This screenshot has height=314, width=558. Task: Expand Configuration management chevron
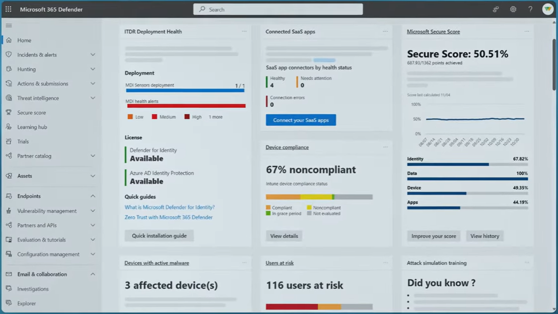pyautogui.click(x=93, y=254)
